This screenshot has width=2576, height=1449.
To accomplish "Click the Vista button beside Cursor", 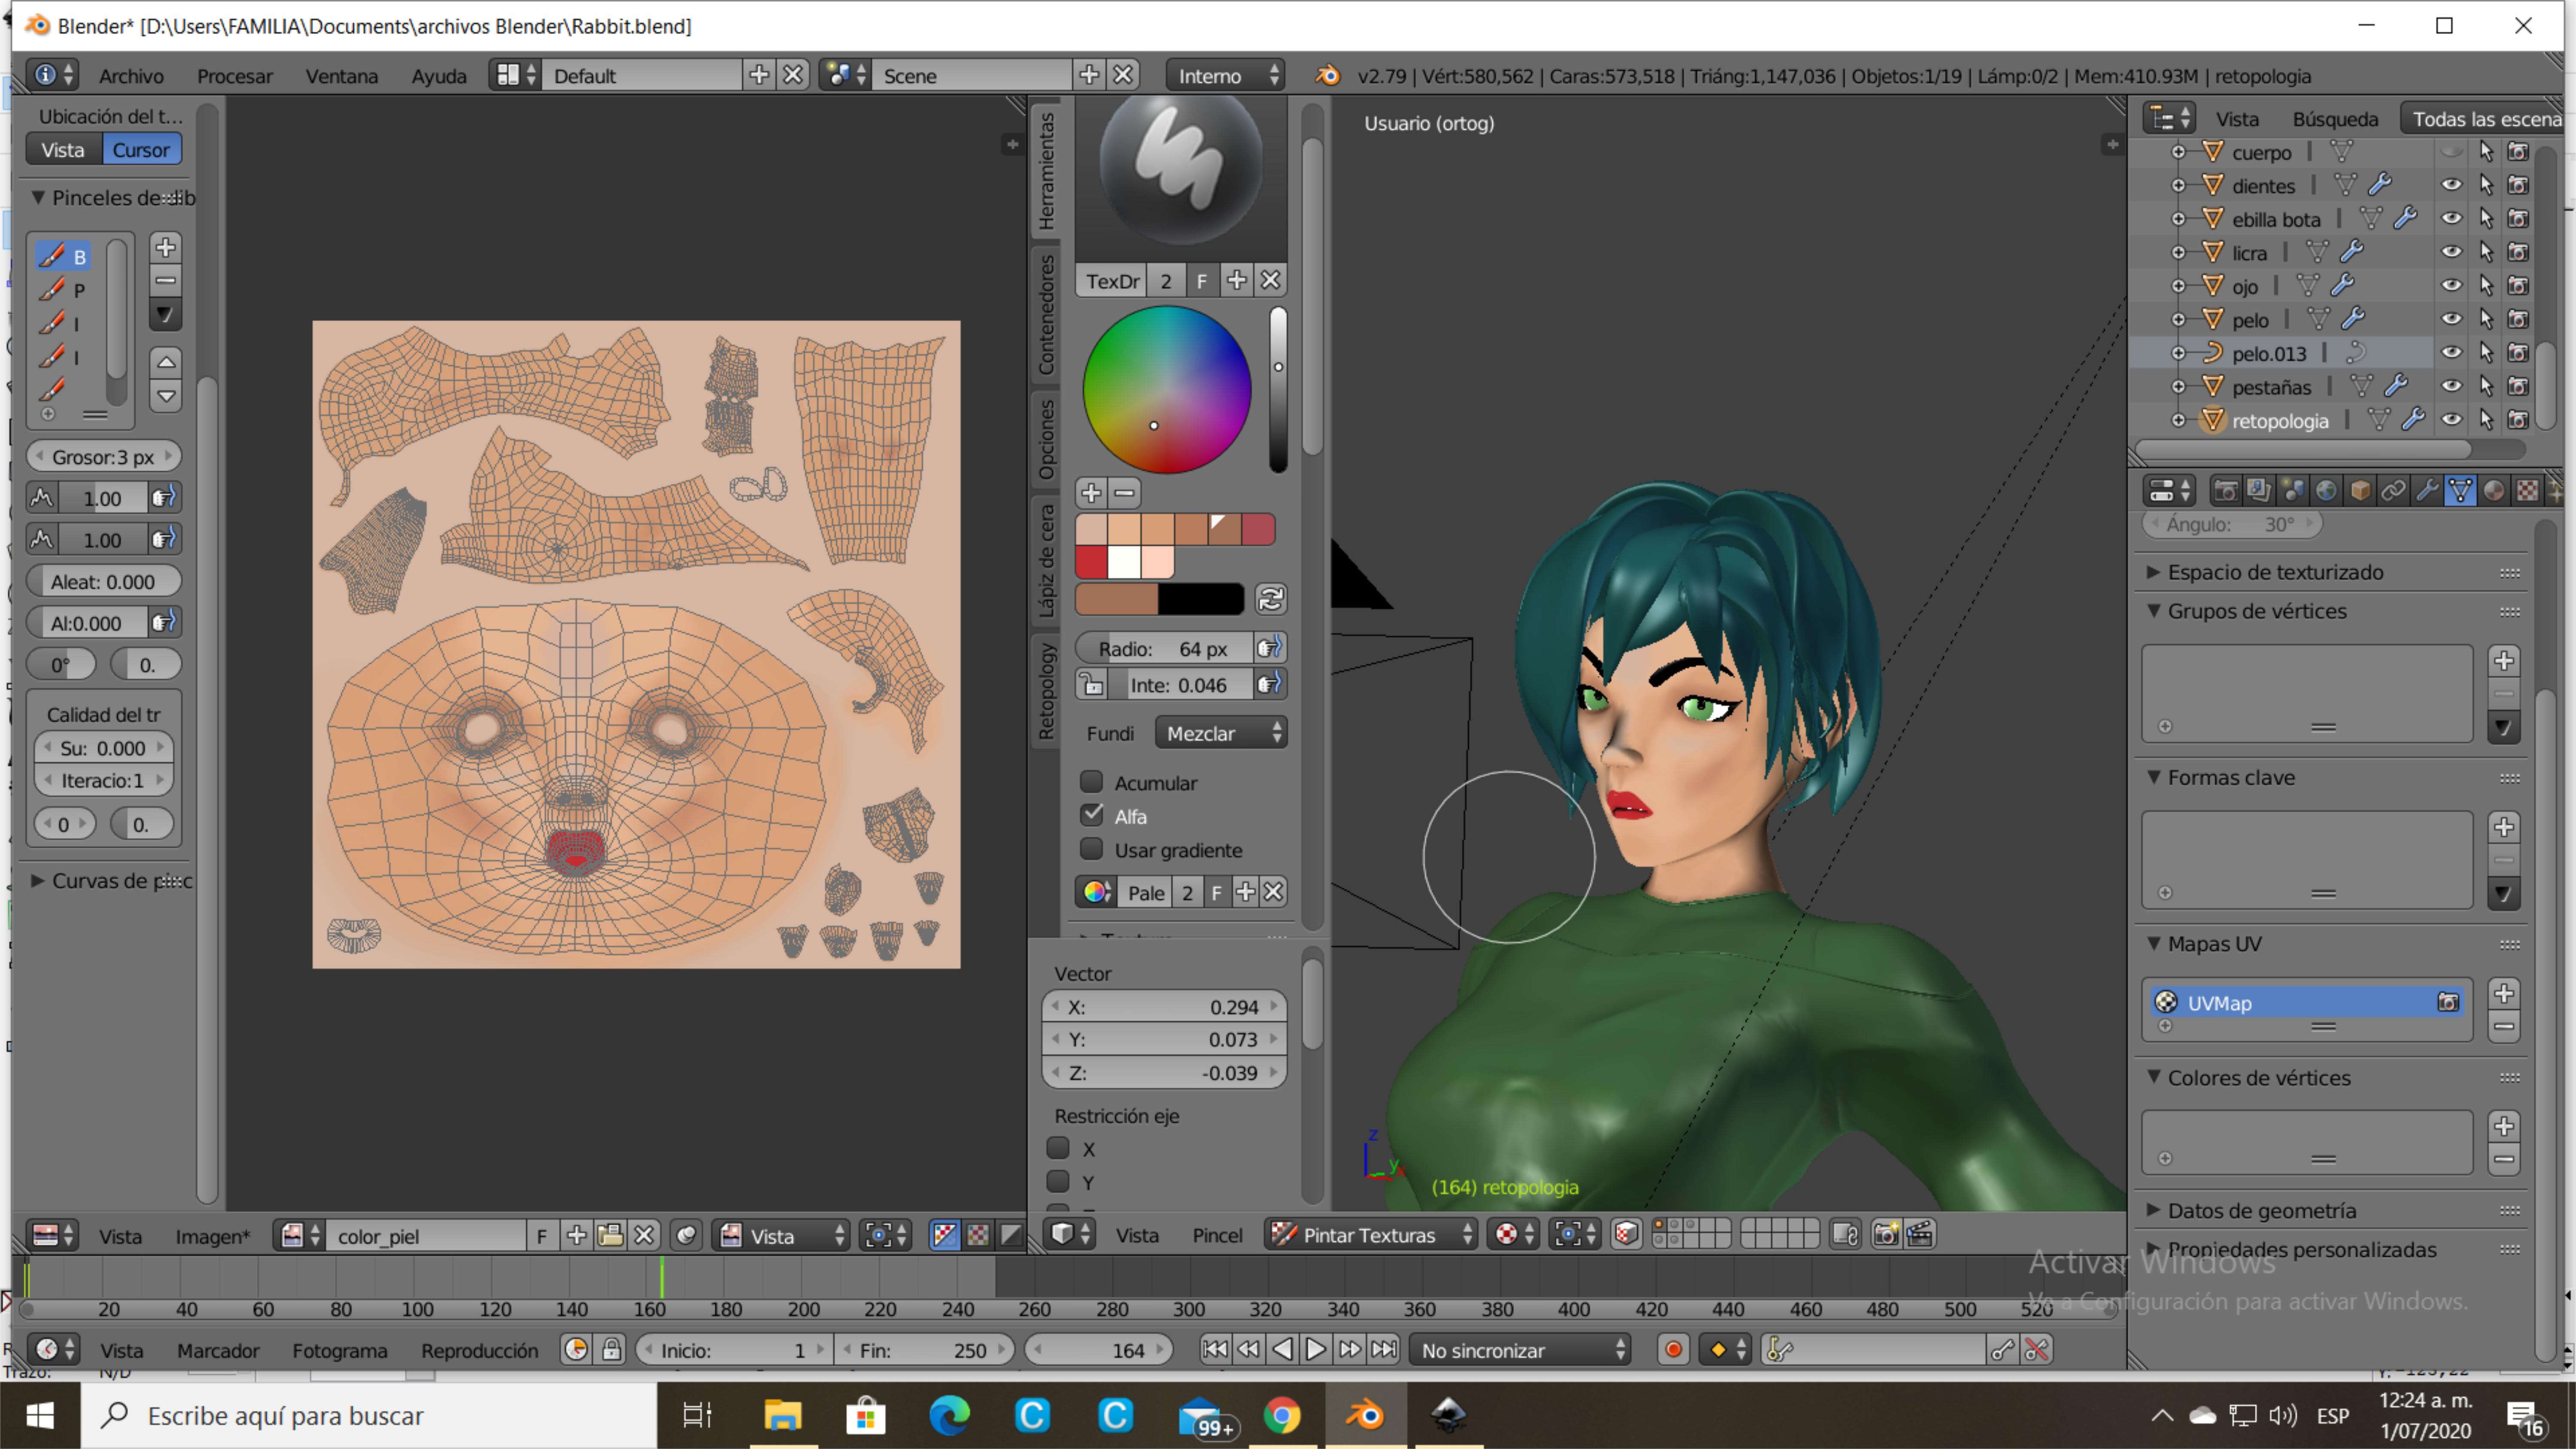I will tap(63, 150).
